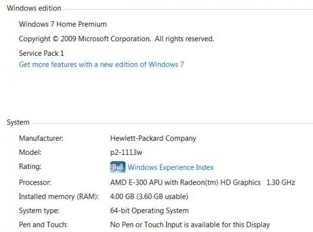The height and width of the screenshot is (232, 313).
Task: Click the No Pen or Touch Input text
Action: (x=190, y=225)
